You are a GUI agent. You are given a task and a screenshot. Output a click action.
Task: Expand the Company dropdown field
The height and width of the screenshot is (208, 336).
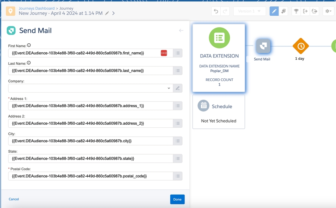(x=169, y=88)
